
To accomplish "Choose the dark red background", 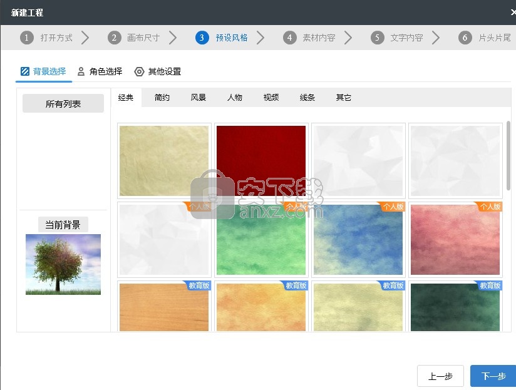I will [261, 161].
